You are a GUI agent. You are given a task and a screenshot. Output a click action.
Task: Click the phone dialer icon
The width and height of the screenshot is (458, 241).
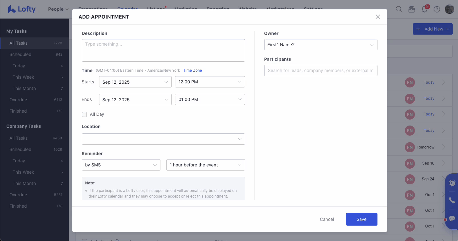tap(452, 200)
